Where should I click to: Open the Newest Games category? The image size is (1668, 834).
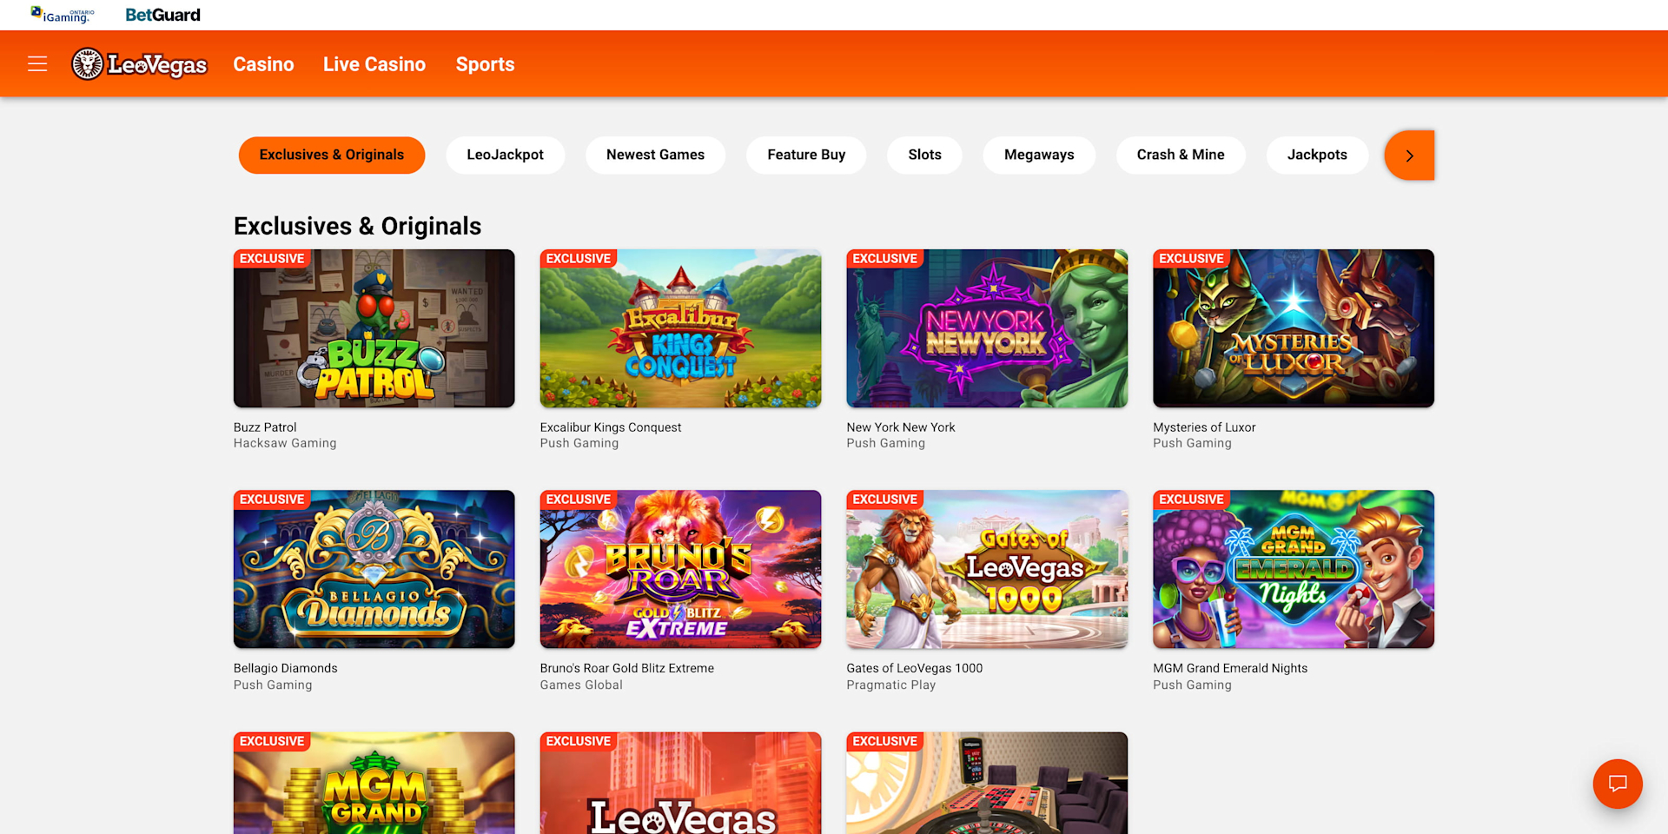tap(656, 155)
